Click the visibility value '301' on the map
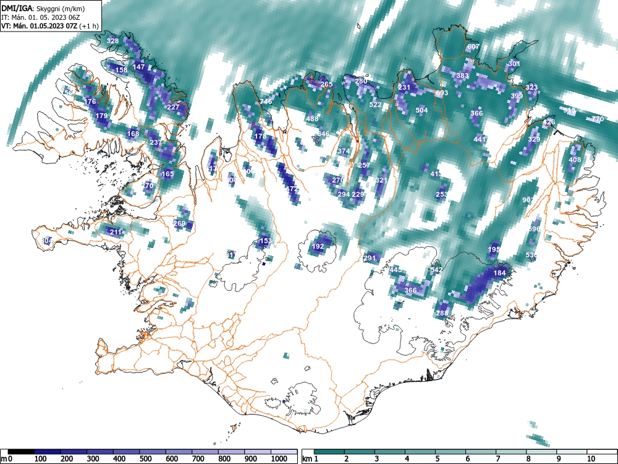Image resolution: width=618 pixels, height=464 pixels. [x=514, y=64]
